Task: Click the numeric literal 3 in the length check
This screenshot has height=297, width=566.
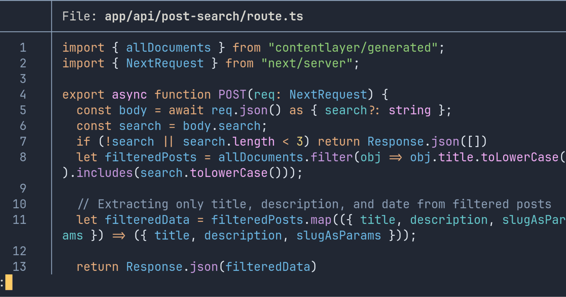Action: tap(300, 142)
